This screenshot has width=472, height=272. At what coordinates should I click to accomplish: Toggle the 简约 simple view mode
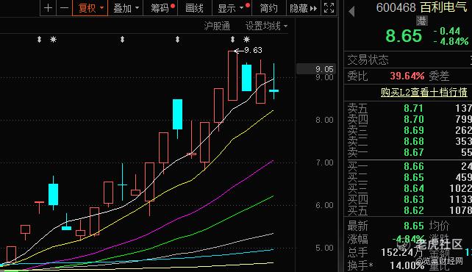click(268, 8)
